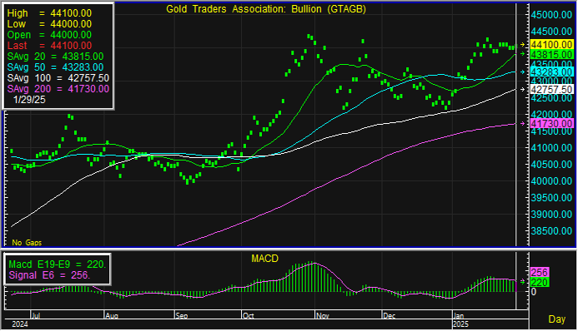The image size is (578, 331).
Task: Click the cyan 43283.00 SAvg 50 label
Action: [551, 72]
